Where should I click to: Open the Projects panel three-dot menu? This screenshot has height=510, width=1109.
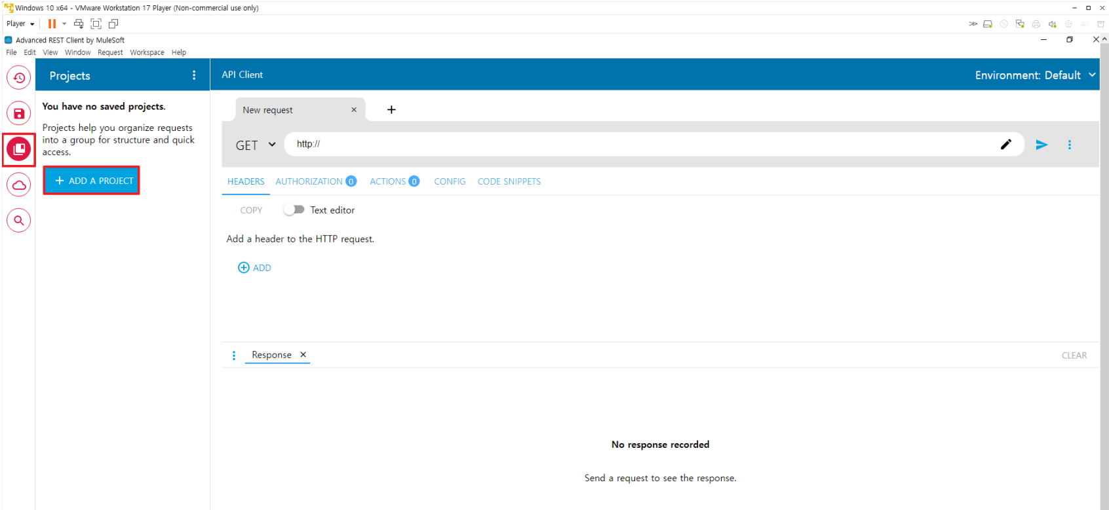pyautogui.click(x=194, y=75)
